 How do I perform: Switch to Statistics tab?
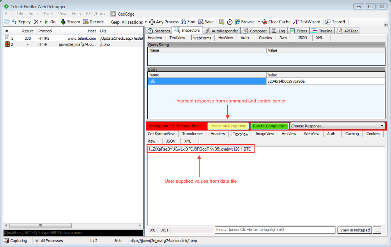(x=159, y=31)
